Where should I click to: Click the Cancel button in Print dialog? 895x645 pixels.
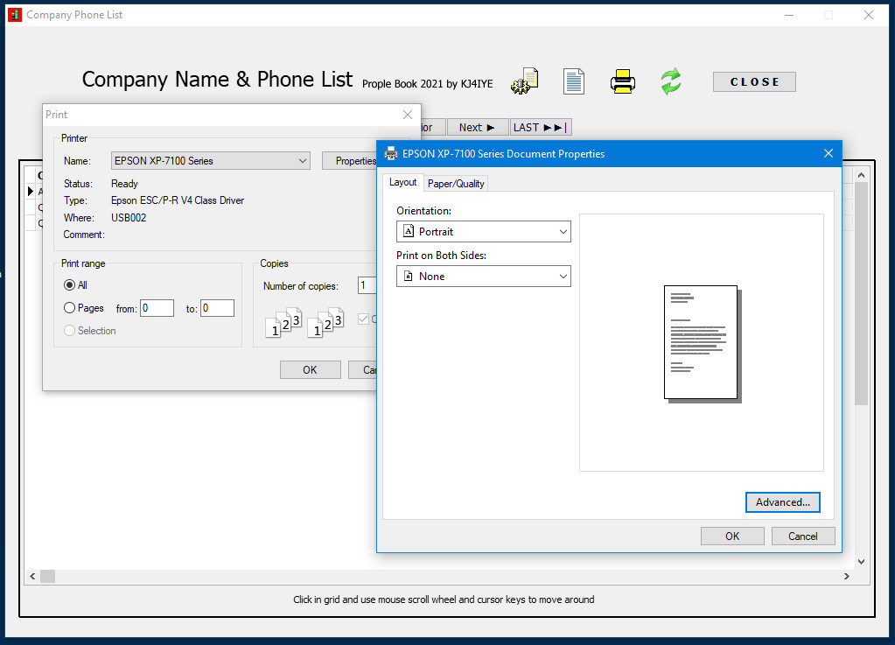click(x=363, y=370)
